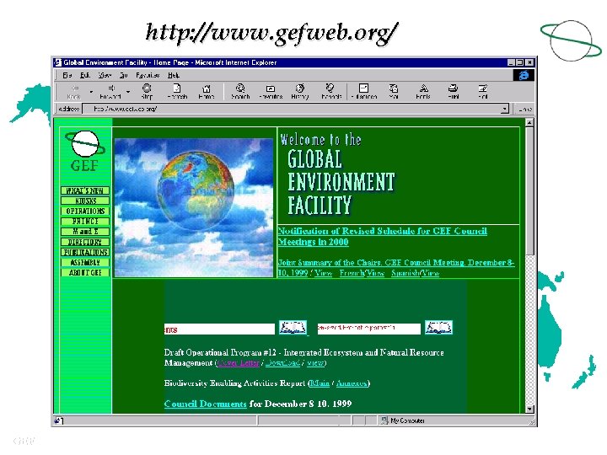Image resolution: width=607 pixels, height=455 pixels.
Task: Click the M and E sidebar button
Action: [85, 232]
